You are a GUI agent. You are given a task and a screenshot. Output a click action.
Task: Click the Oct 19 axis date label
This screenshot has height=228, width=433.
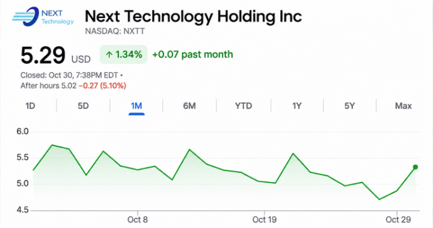pos(264,220)
